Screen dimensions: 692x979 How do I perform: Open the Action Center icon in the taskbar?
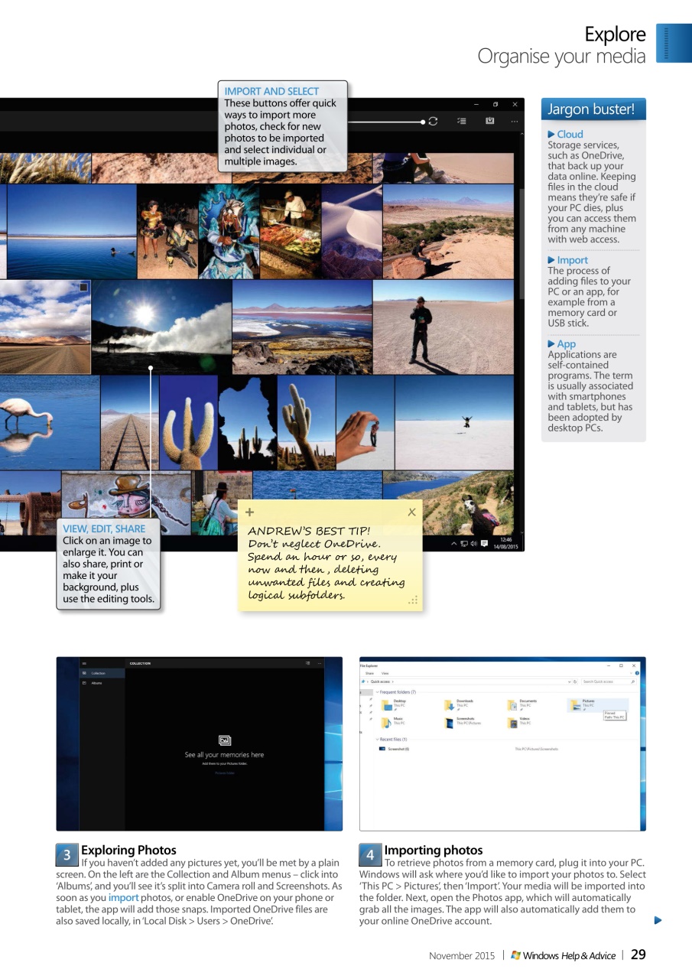(484, 544)
